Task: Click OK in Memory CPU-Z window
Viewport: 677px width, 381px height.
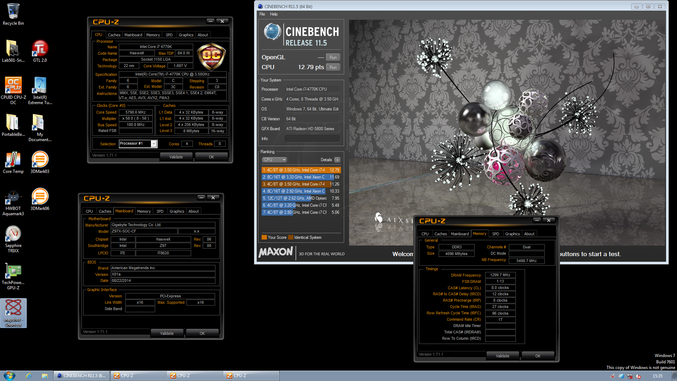Action: 538,356
